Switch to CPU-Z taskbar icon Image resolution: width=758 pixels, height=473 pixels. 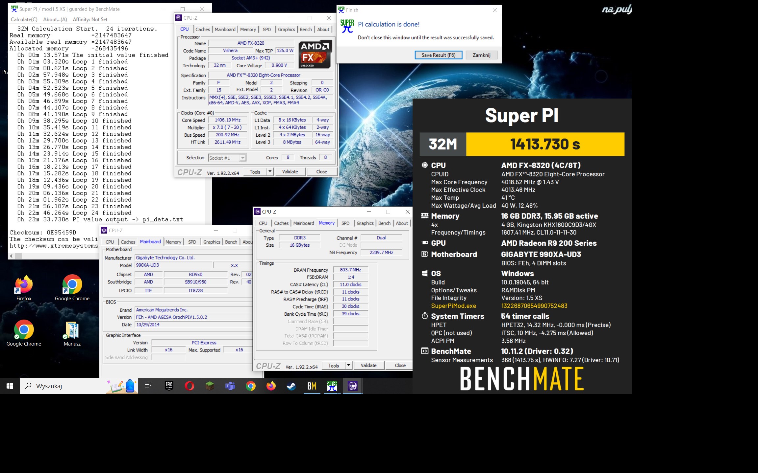point(353,386)
